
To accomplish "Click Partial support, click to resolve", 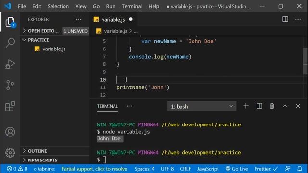I will tap(94, 169).
